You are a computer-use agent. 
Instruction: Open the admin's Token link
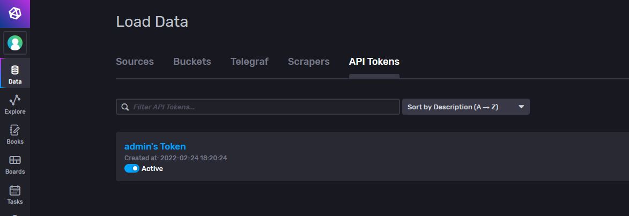click(x=155, y=146)
